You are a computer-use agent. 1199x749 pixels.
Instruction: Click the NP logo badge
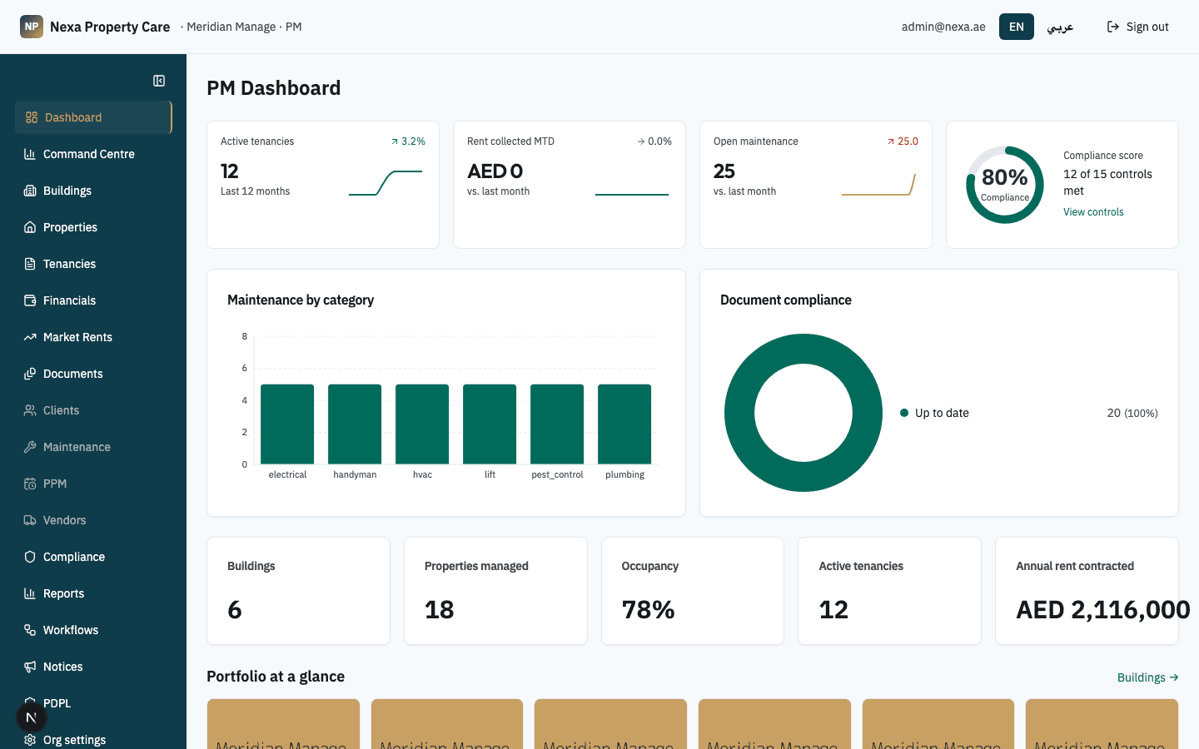click(x=32, y=27)
